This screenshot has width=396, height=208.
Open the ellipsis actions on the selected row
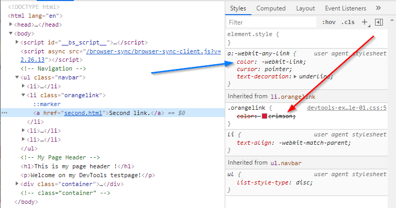point(4,113)
